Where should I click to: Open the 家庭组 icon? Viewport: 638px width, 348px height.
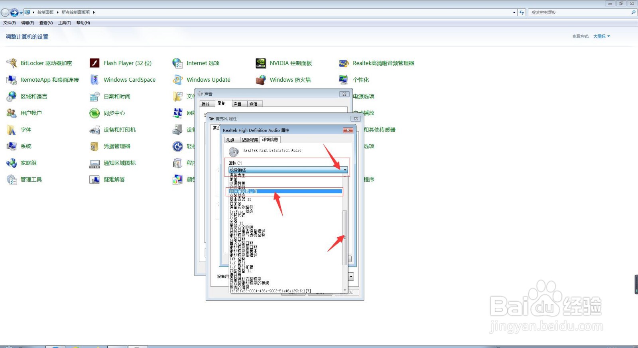[12, 163]
